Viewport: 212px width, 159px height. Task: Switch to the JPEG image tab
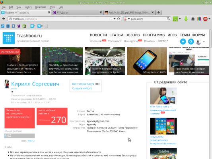(129, 12)
